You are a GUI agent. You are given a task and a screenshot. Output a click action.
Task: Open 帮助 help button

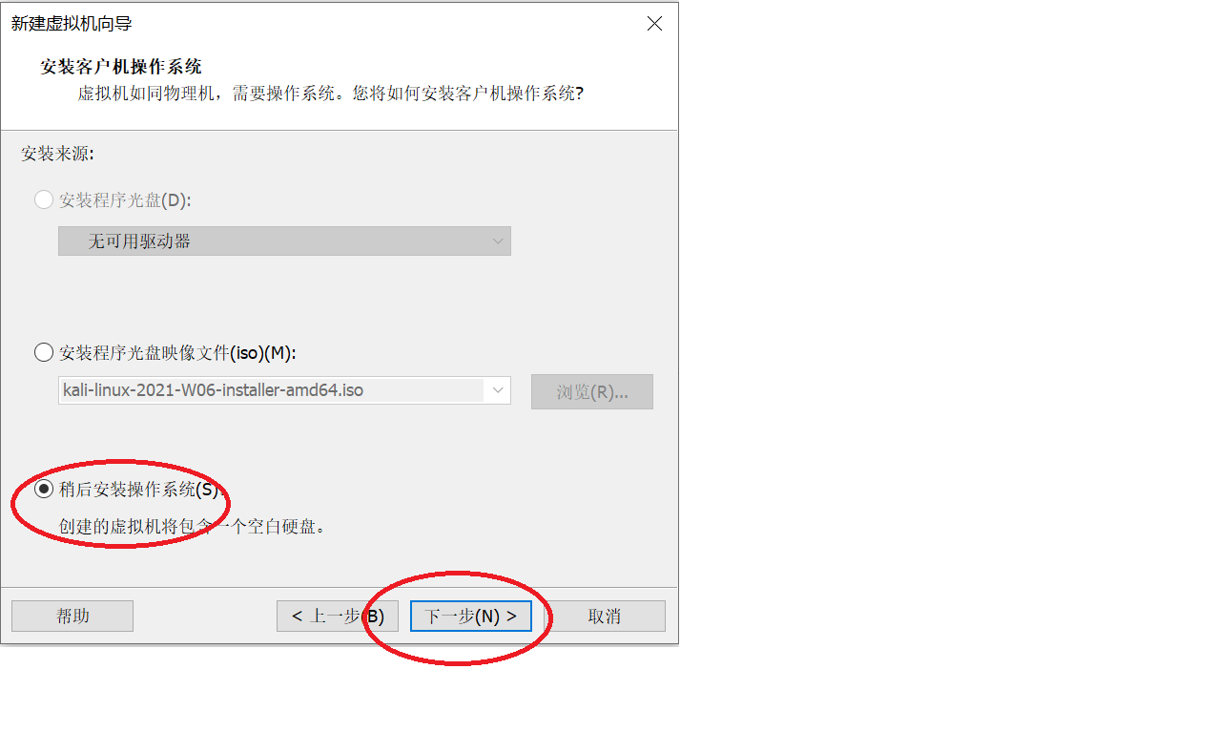[x=72, y=616]
